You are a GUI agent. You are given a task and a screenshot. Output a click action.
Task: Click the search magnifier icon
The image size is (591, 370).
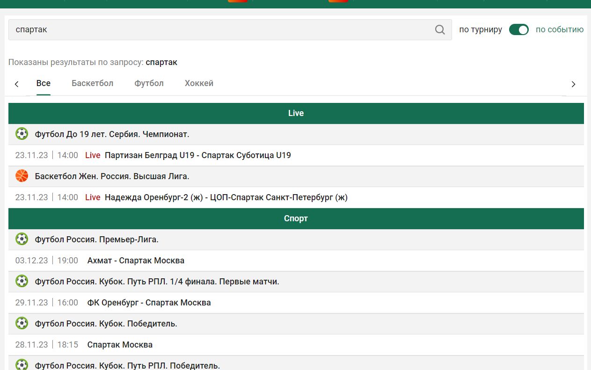pos(440,29)
